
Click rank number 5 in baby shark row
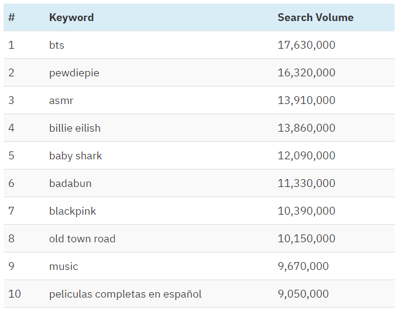[11, 156]
